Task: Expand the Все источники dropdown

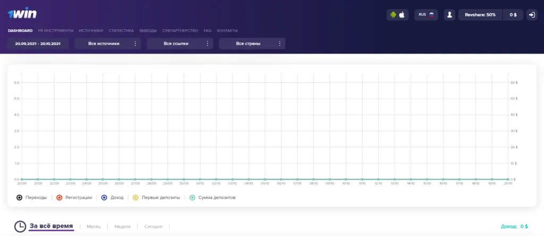Action: [x=107, y=43]
